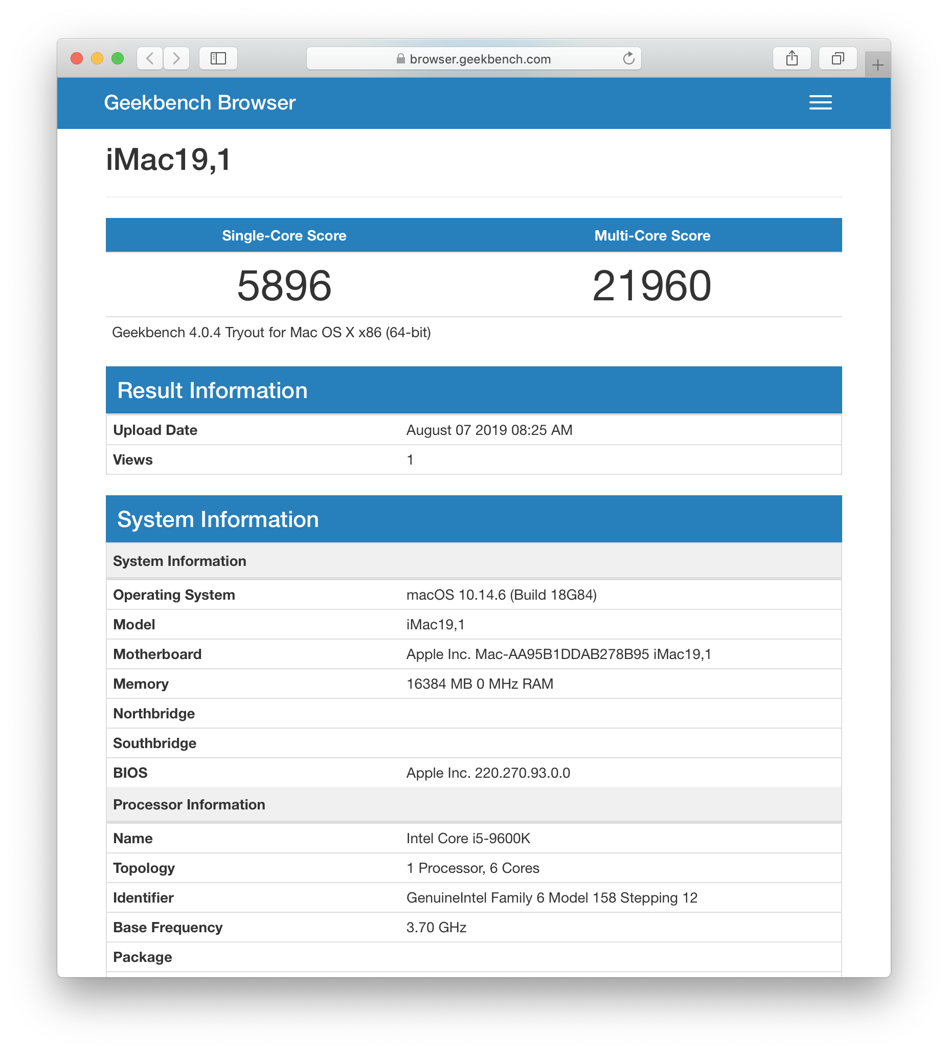Reload the Geekbench page
The image size is (948, 1053).
(x=629, y=58)
